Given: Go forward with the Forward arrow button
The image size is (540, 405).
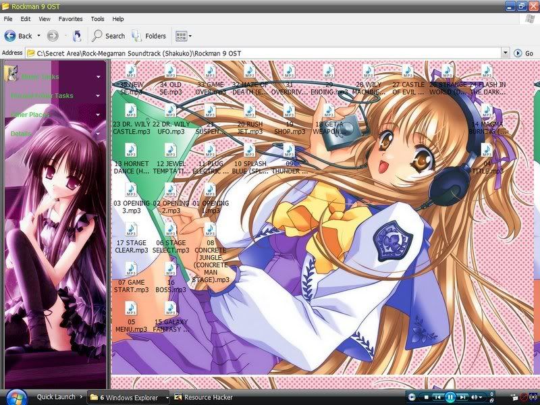Looking at the screenshot, I should [x=53, y=36].
